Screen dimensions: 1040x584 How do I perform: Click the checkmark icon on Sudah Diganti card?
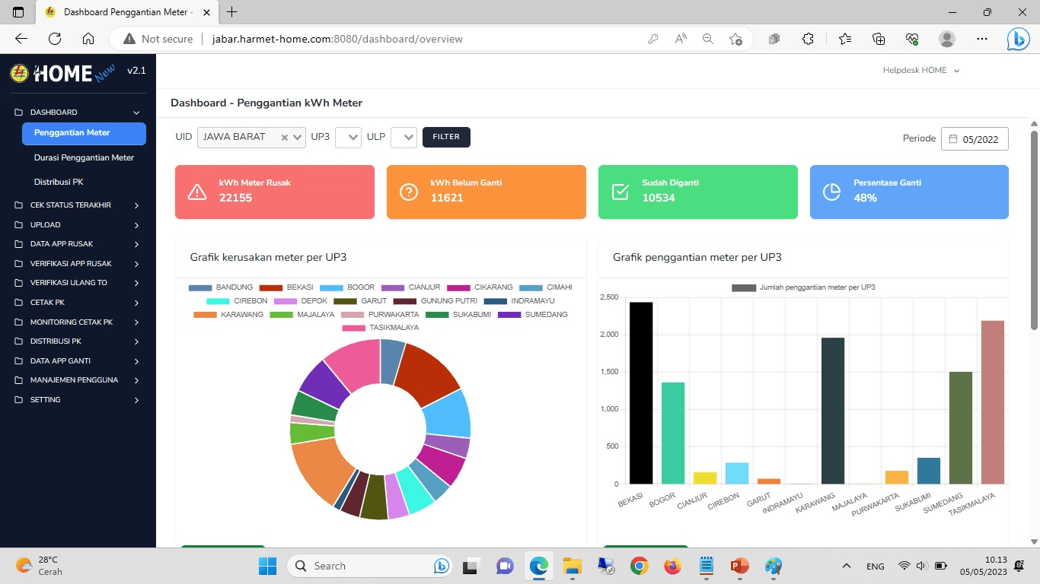(620, 192)
